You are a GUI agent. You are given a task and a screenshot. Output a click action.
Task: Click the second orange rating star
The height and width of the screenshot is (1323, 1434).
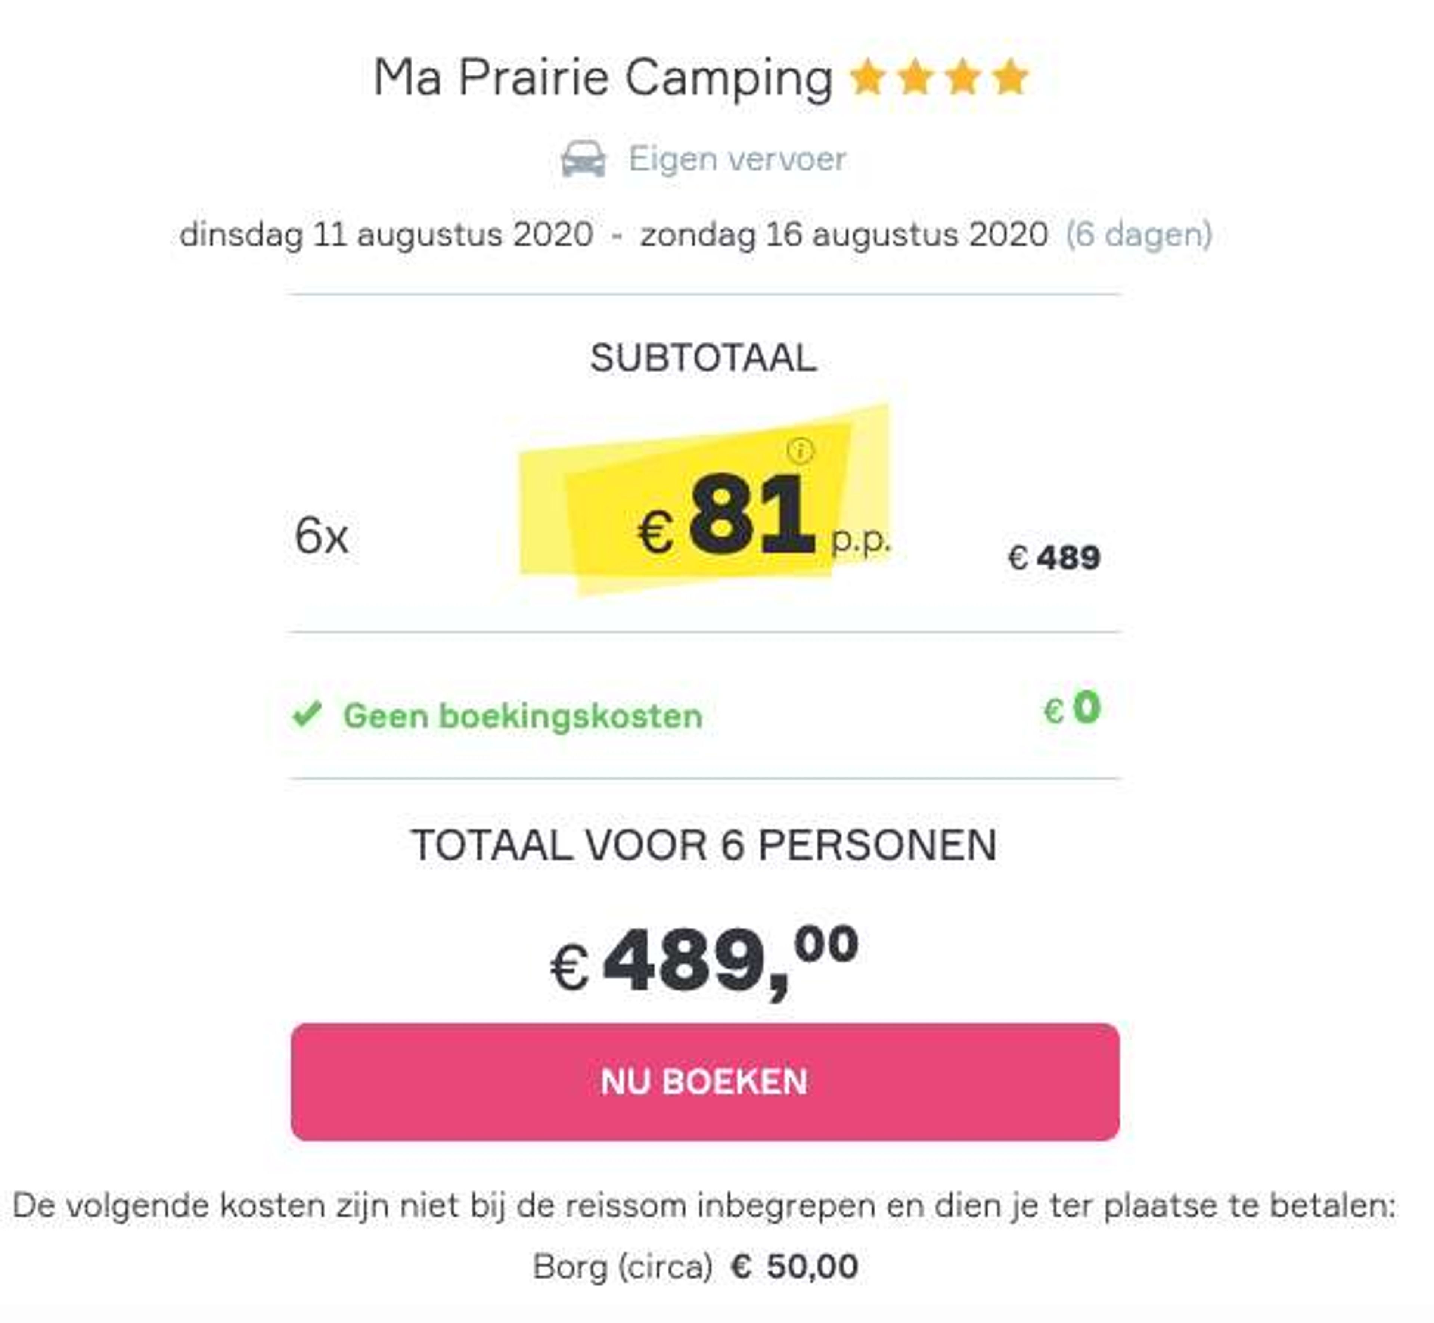[x=915, y=78]
